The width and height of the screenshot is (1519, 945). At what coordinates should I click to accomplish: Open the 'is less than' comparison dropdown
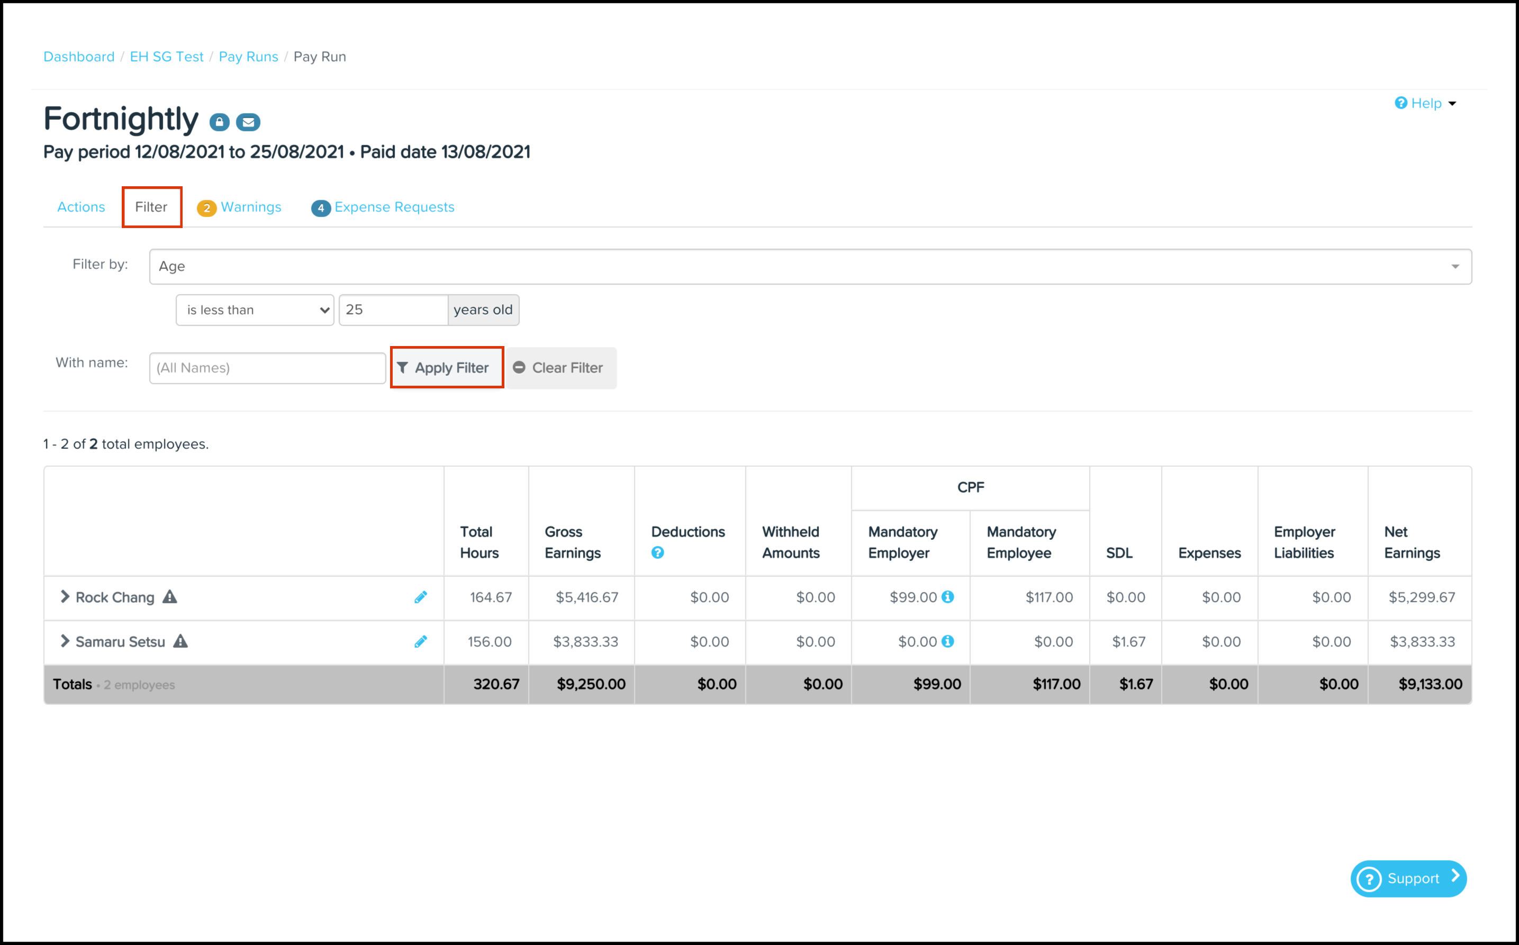(x=255, y=310)
